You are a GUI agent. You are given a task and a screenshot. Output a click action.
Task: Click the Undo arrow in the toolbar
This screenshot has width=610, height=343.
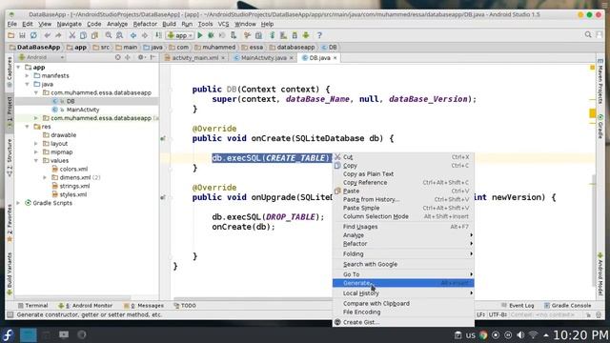tap(47, 35)
